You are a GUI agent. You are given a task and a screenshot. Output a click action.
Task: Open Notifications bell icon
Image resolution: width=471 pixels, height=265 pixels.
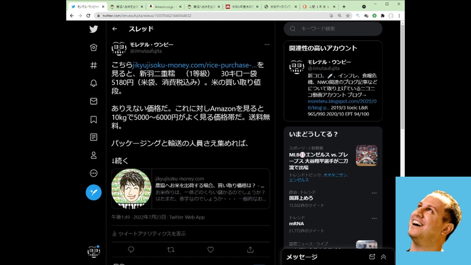[94, 83]
